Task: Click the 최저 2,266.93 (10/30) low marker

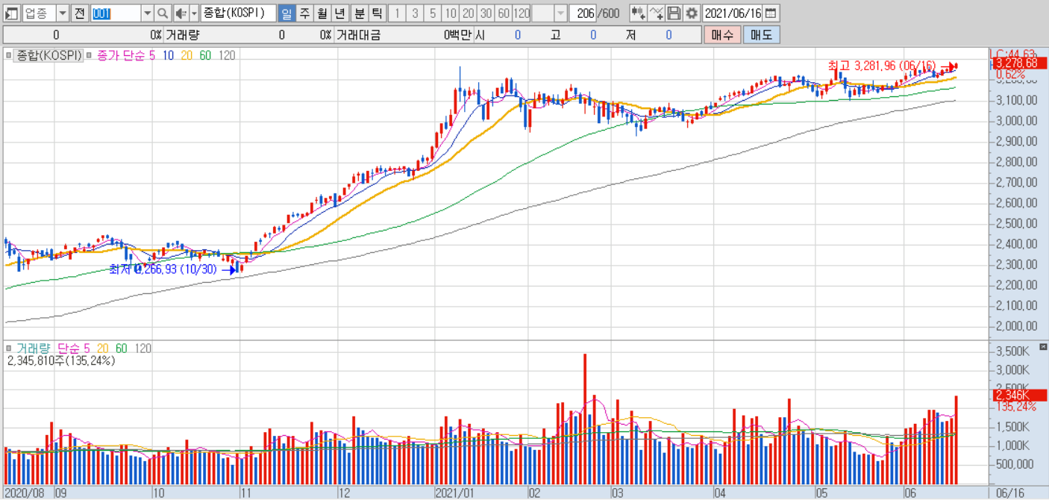Action: (x=163, y=269)
